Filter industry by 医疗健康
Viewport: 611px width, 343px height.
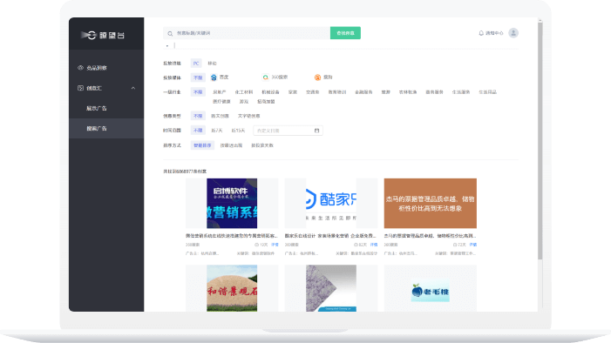(x=221, y=102)
